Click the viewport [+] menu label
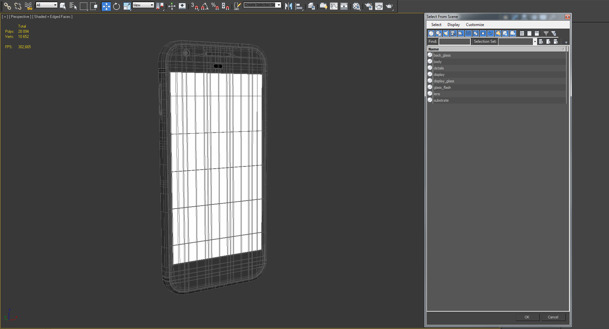The image size is (609, 329). coord(5,17)
